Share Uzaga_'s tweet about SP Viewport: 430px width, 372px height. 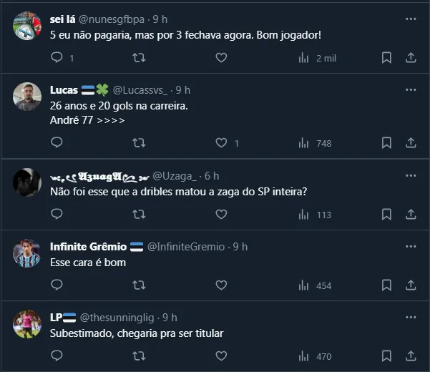pos(411,214)
